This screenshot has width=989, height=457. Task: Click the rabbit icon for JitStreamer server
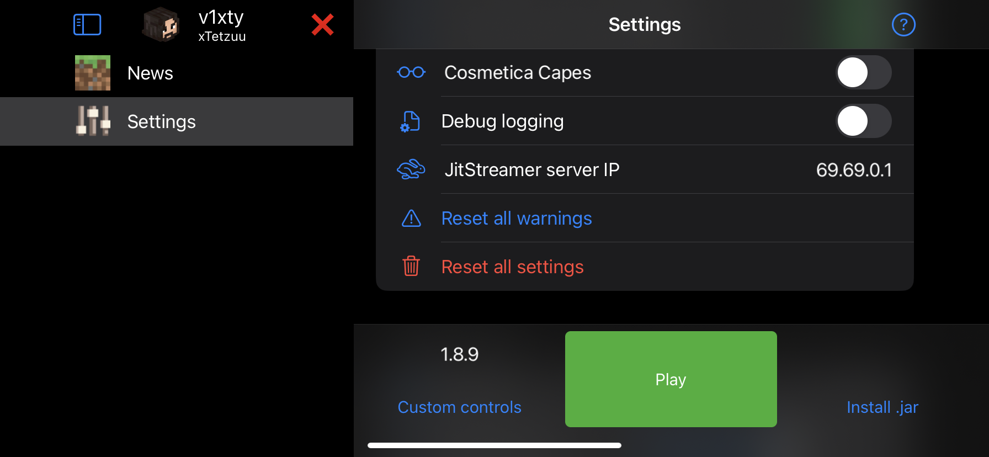pyautogui.click(x=411, y=169)
